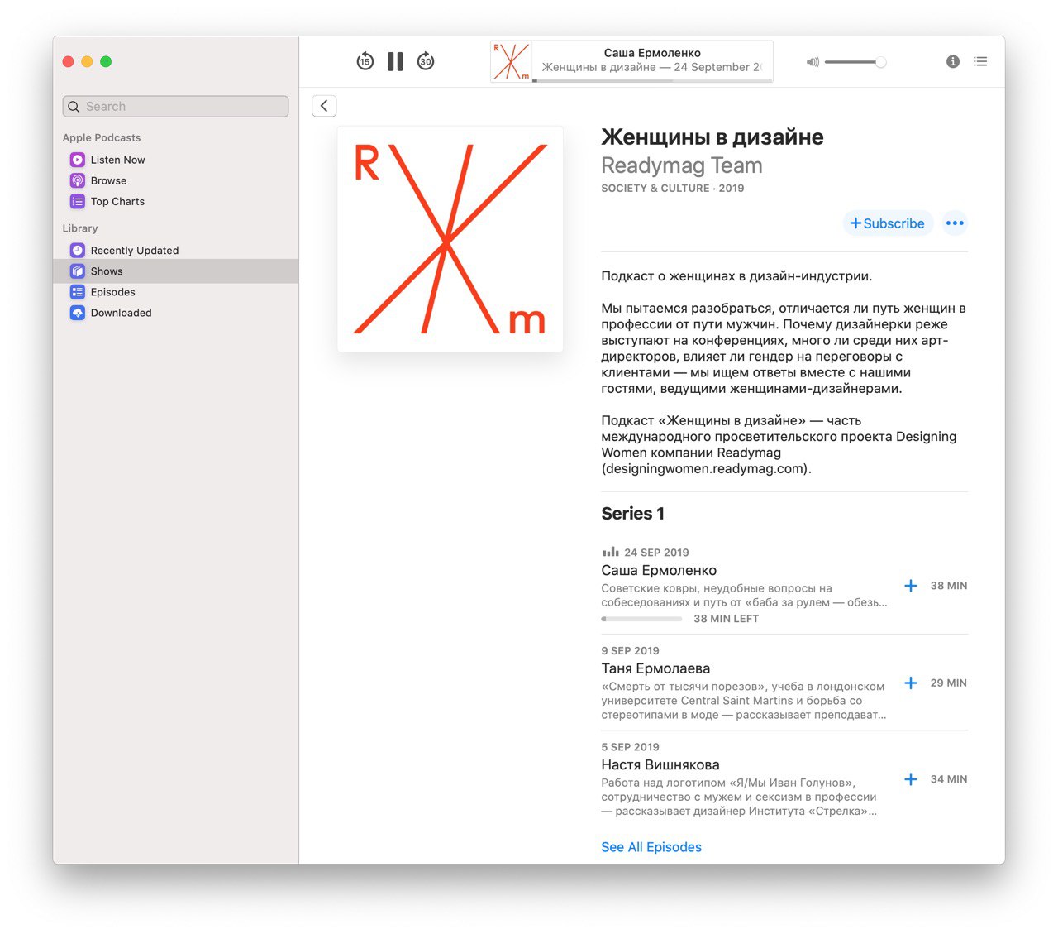Screen dimensions: 1058x934
Task: Click the playback progress bar in header
Action: (x=652, y=80)
